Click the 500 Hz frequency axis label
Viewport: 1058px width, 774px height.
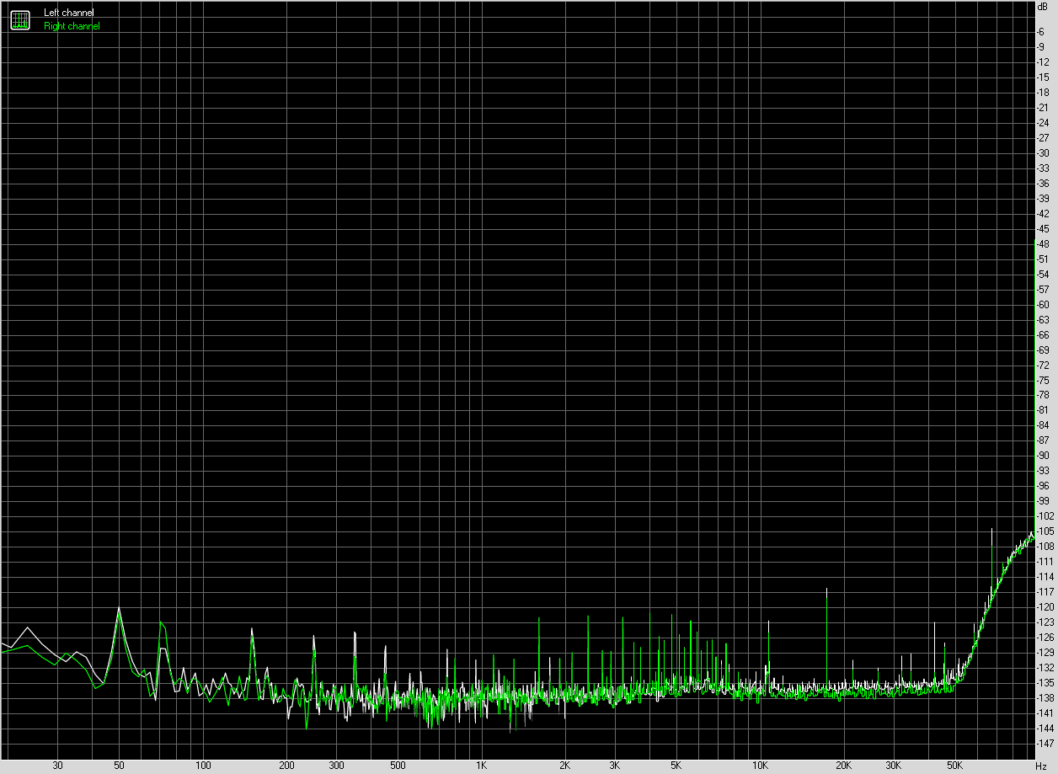(x=398, y=766)
